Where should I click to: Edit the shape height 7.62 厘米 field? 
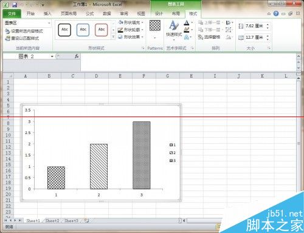255,26
